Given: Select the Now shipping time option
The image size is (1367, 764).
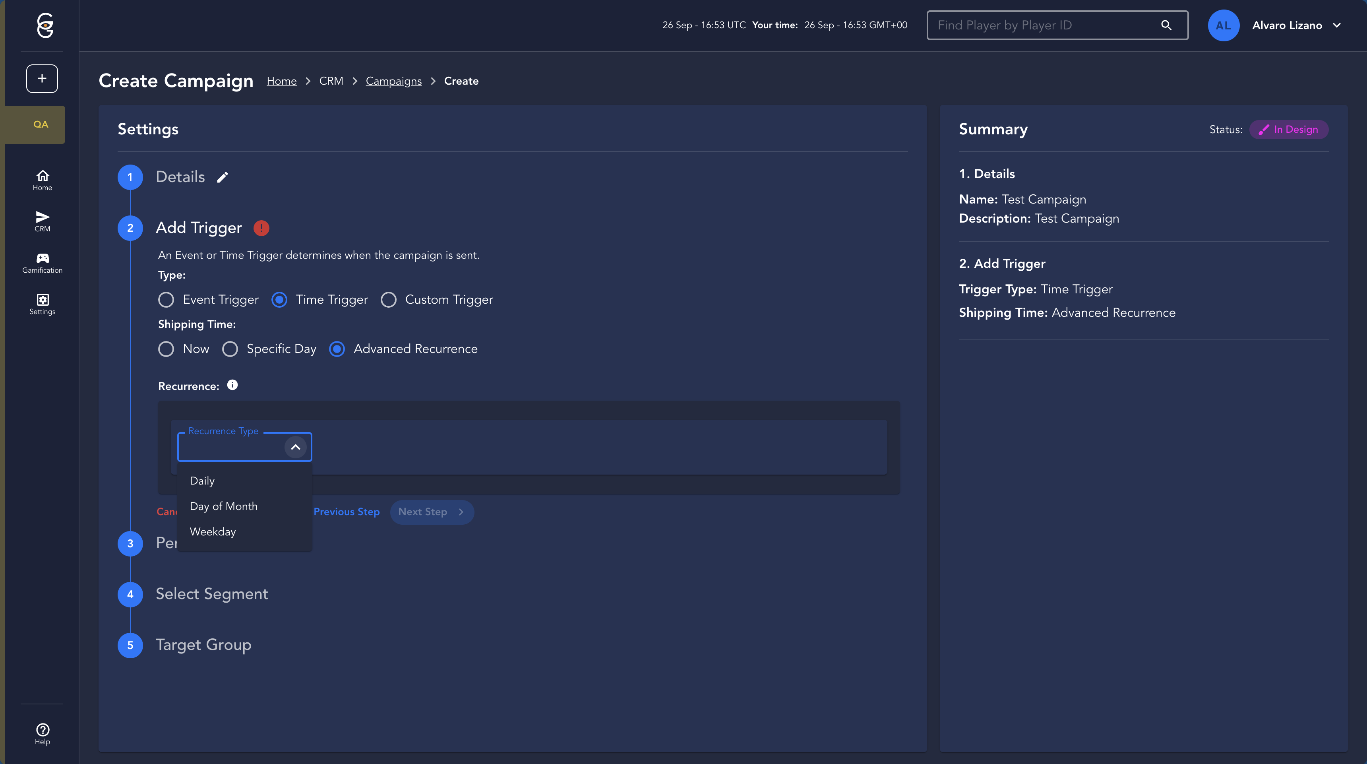Looking at the screenshot, I should coord(166,349).
